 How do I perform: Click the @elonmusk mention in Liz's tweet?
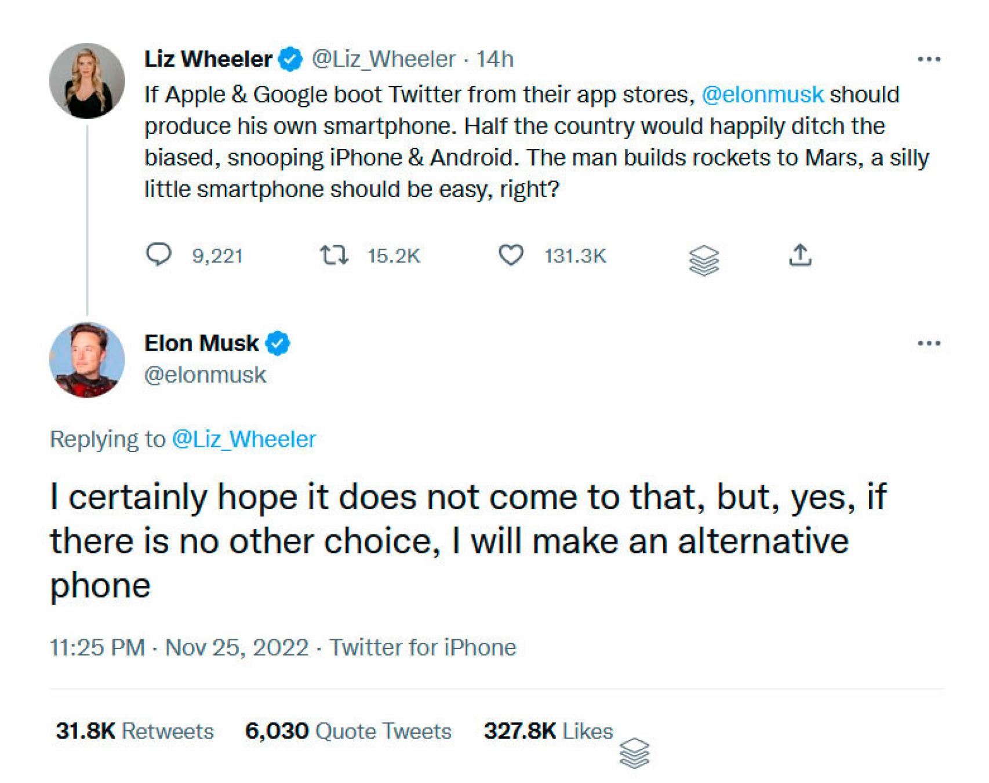click(762, 94)
